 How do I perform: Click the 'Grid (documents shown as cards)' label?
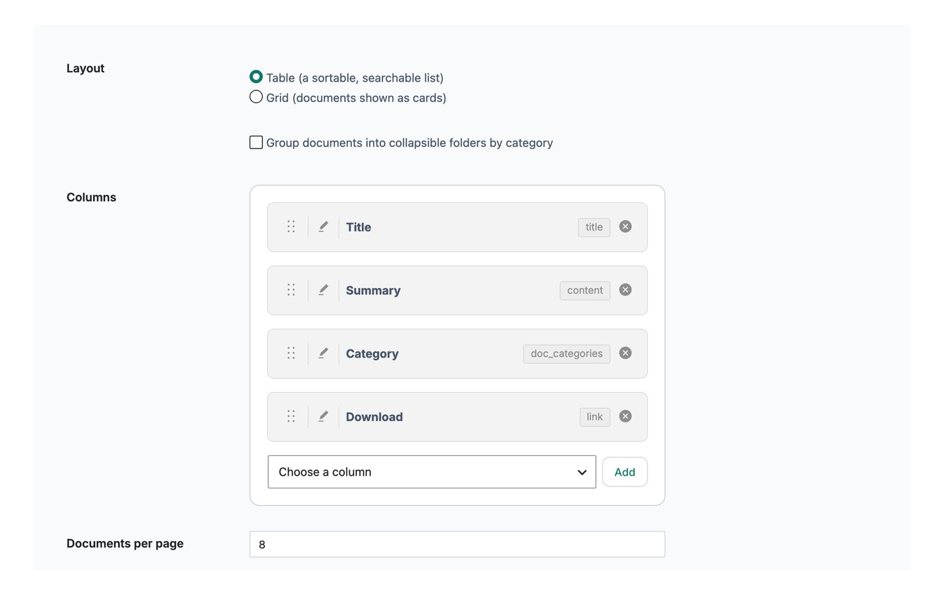(356, 98)
